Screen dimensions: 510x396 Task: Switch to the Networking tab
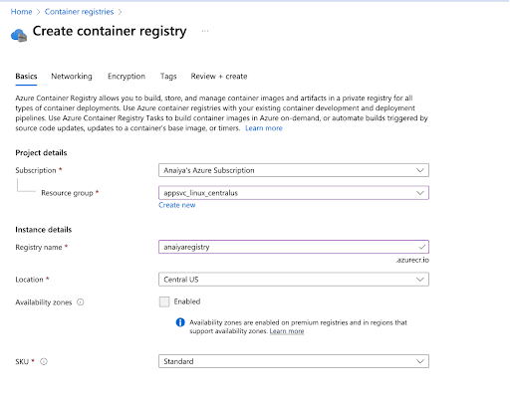coord(72,77)
